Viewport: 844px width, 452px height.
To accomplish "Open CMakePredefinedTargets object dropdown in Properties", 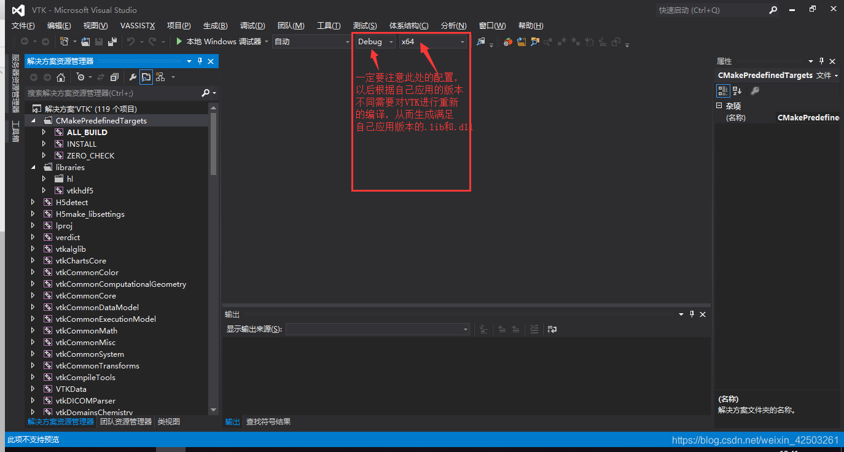I will click(778, 75).
